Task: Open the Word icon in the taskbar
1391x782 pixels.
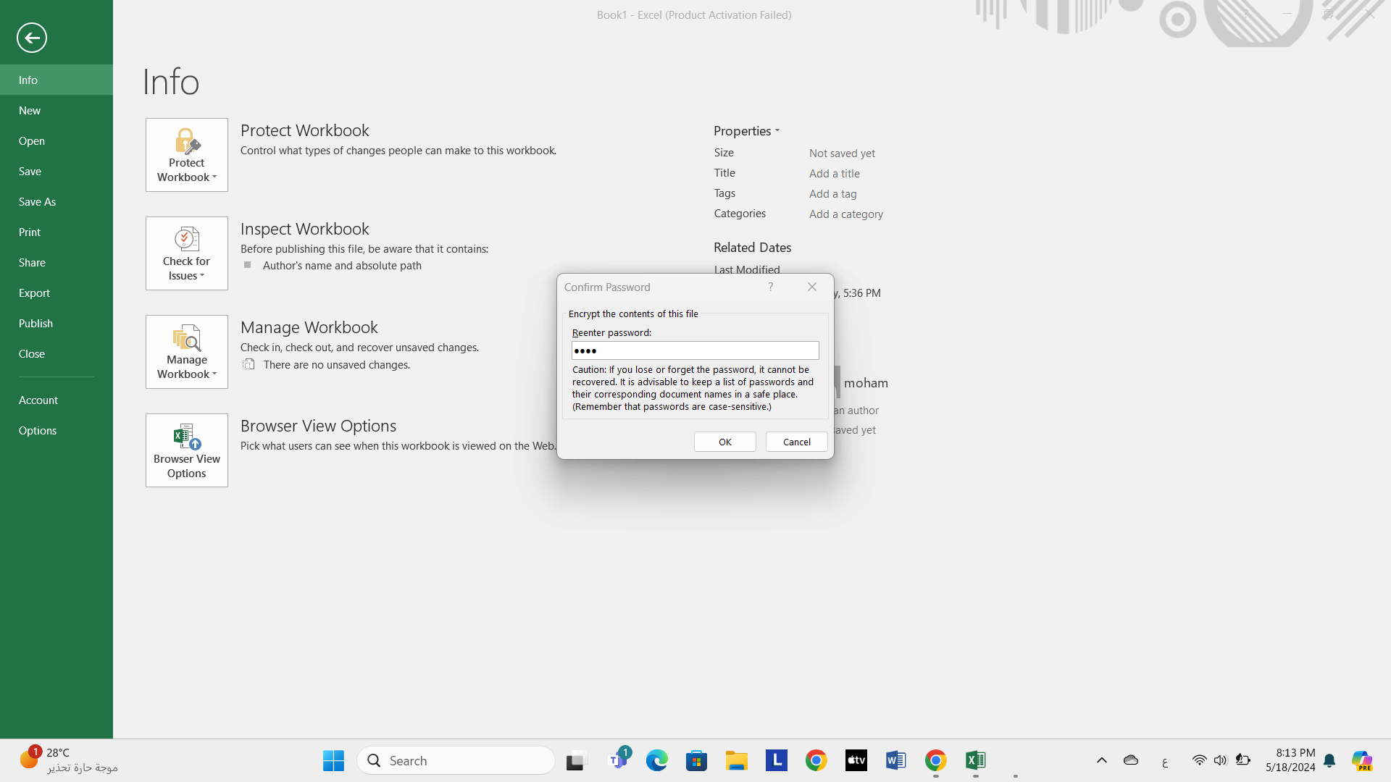Action: click(895, 760)
